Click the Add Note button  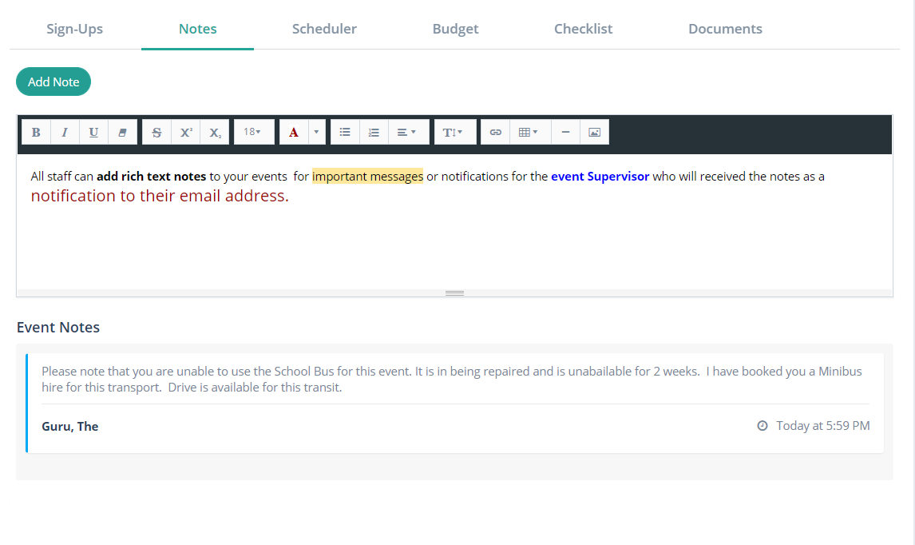coord(53,82)
